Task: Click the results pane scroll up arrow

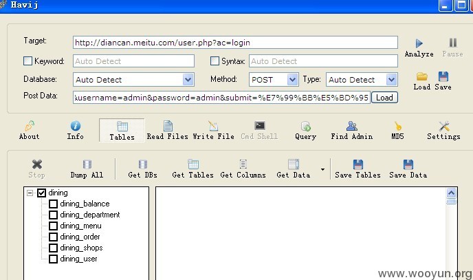Action: click(x=451, y=193)
